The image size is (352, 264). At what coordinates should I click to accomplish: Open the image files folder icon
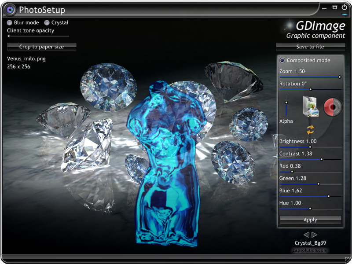coord(311,106)
